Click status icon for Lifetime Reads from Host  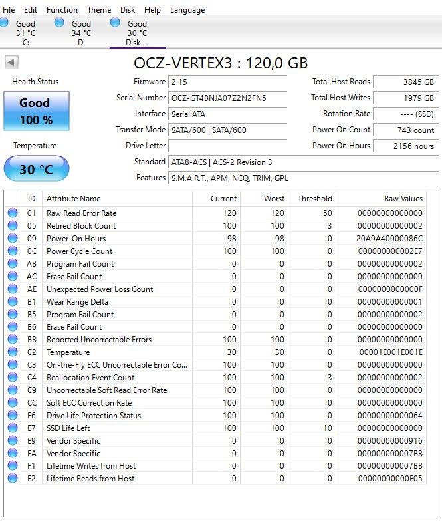click(13, 478)
